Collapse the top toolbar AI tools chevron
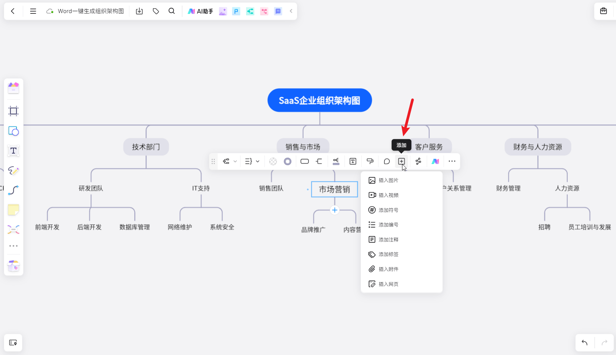 (x=291, y=11)
